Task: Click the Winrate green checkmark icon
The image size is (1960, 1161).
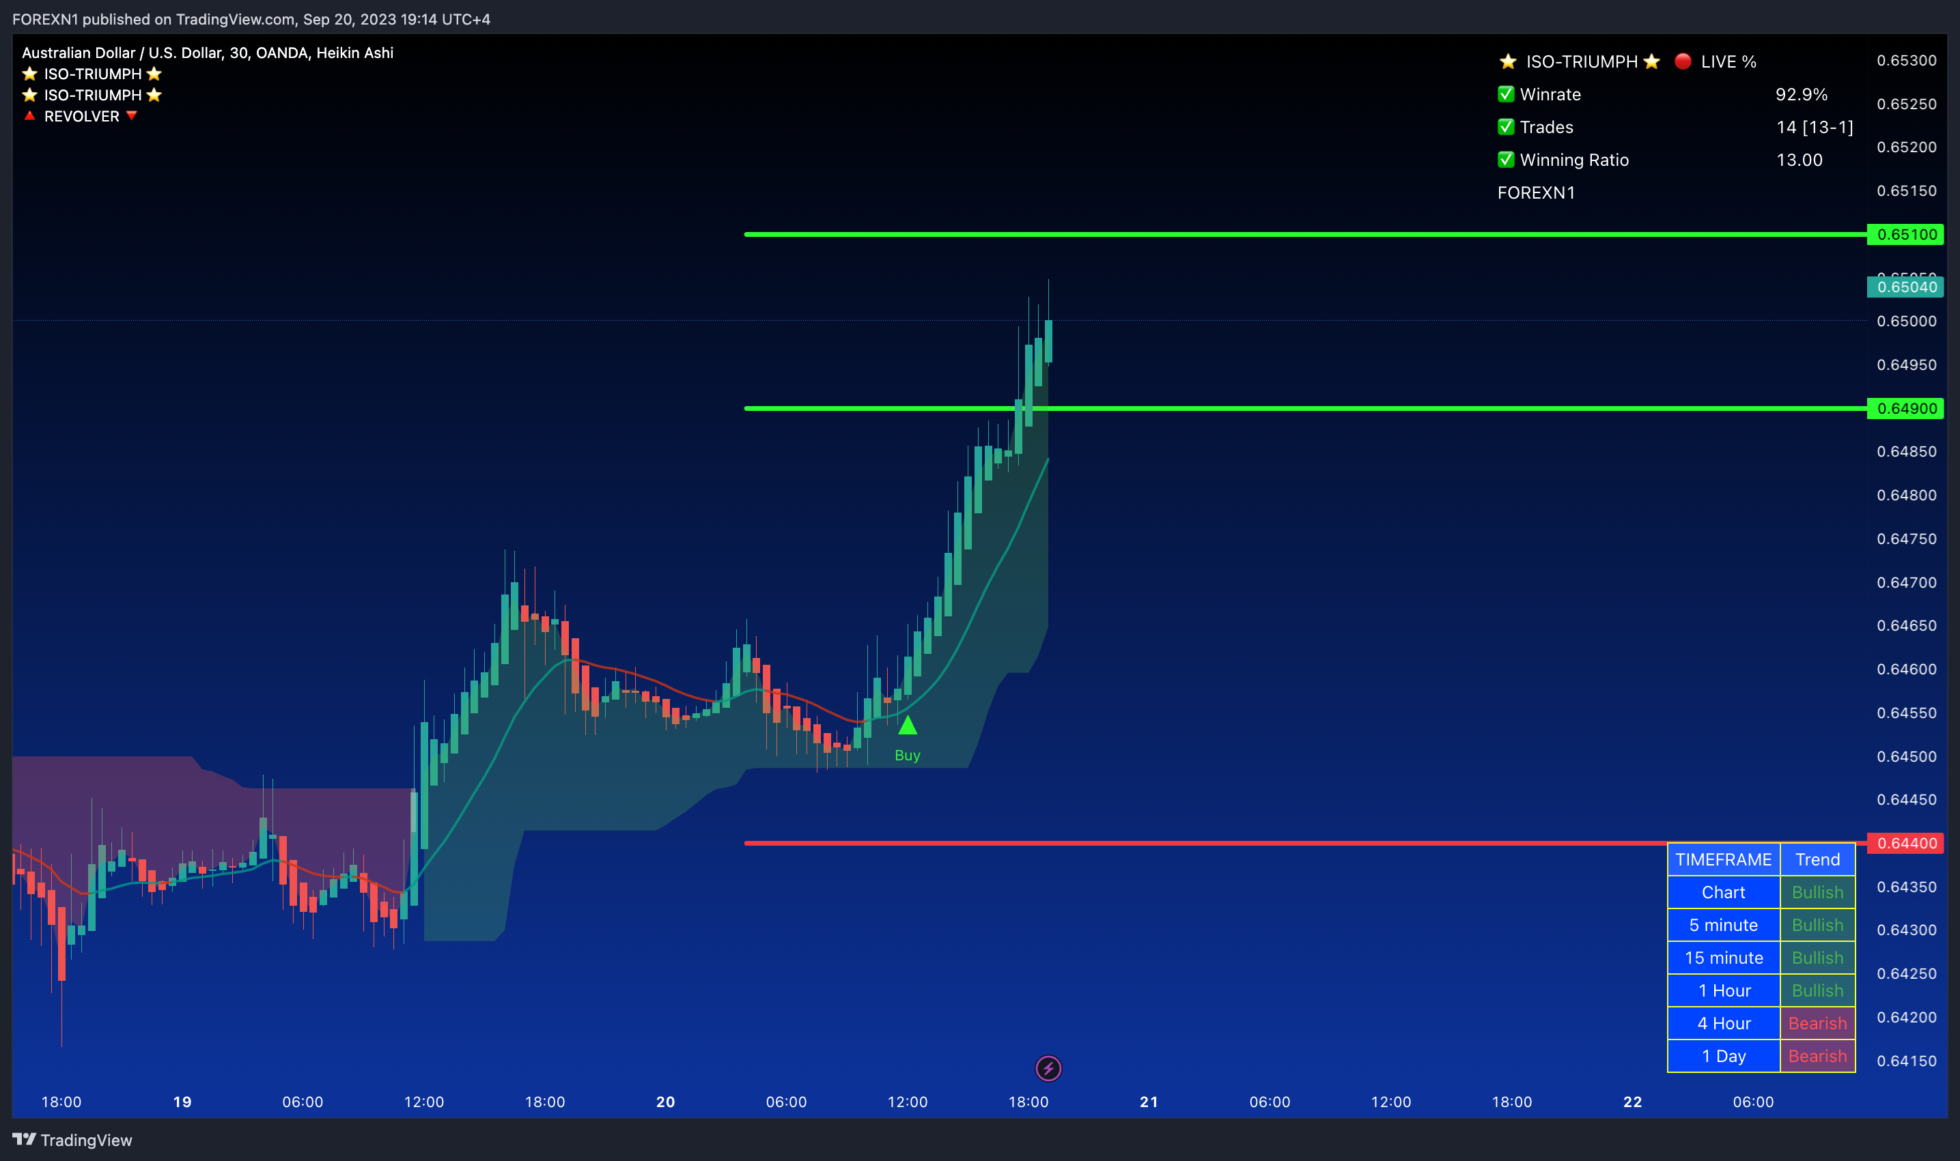Action: 1505,94
